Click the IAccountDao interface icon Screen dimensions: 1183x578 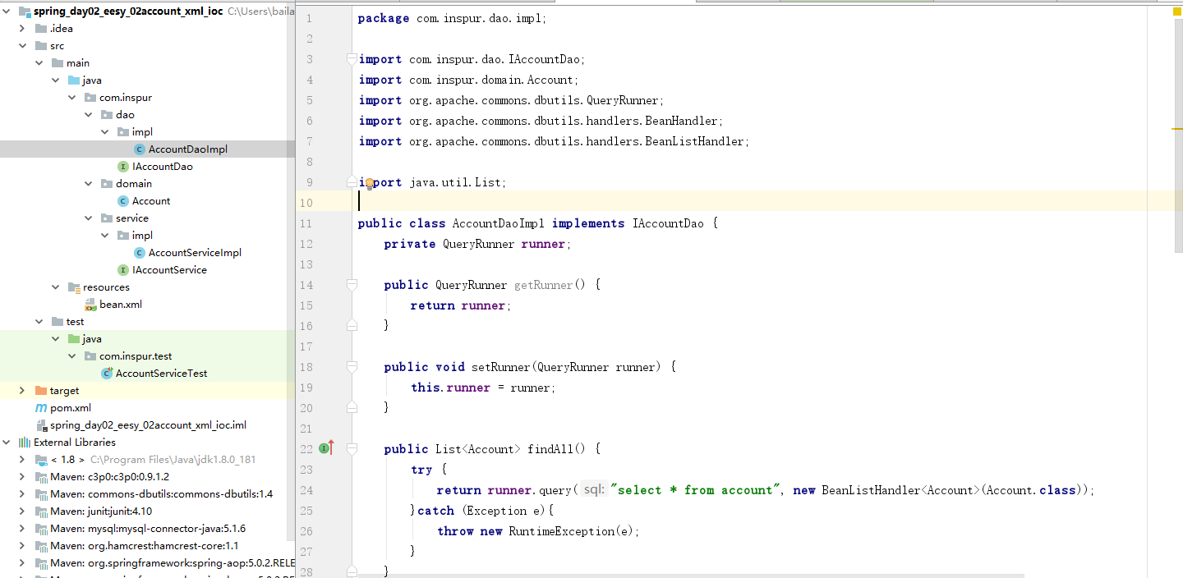(x=123, y=167)
